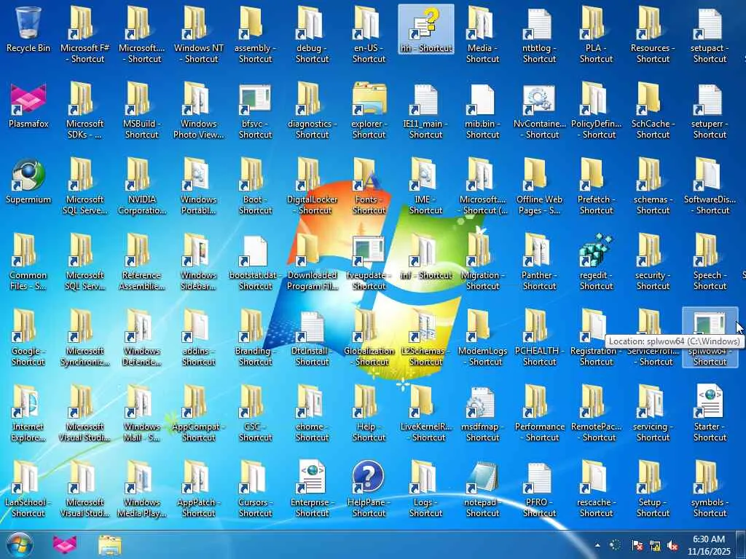
Task: Click the SoftwareDistribution - Shortcut folder
Action: (x=710, y=186)
